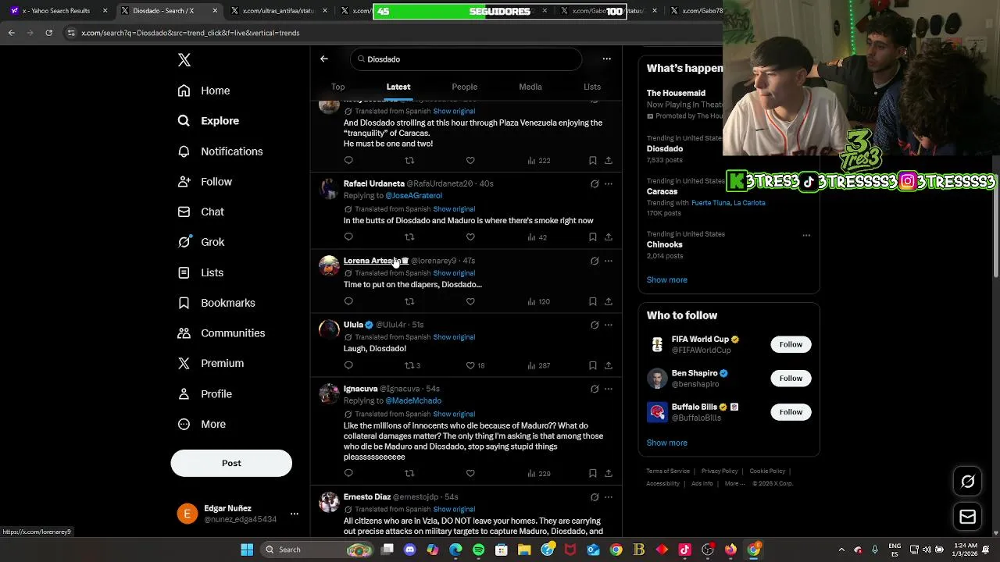1000x562 pixels.
Task: Open Grok in the sidebar
Action: click(x=201, y=242)
